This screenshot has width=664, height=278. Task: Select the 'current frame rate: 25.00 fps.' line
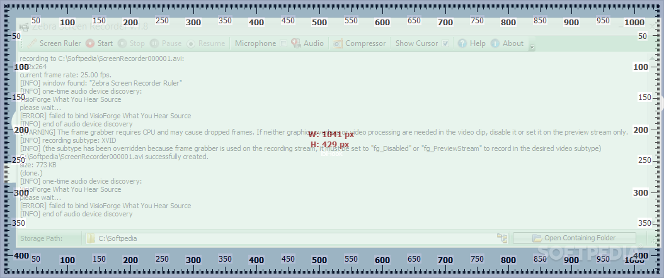(66, 75)
